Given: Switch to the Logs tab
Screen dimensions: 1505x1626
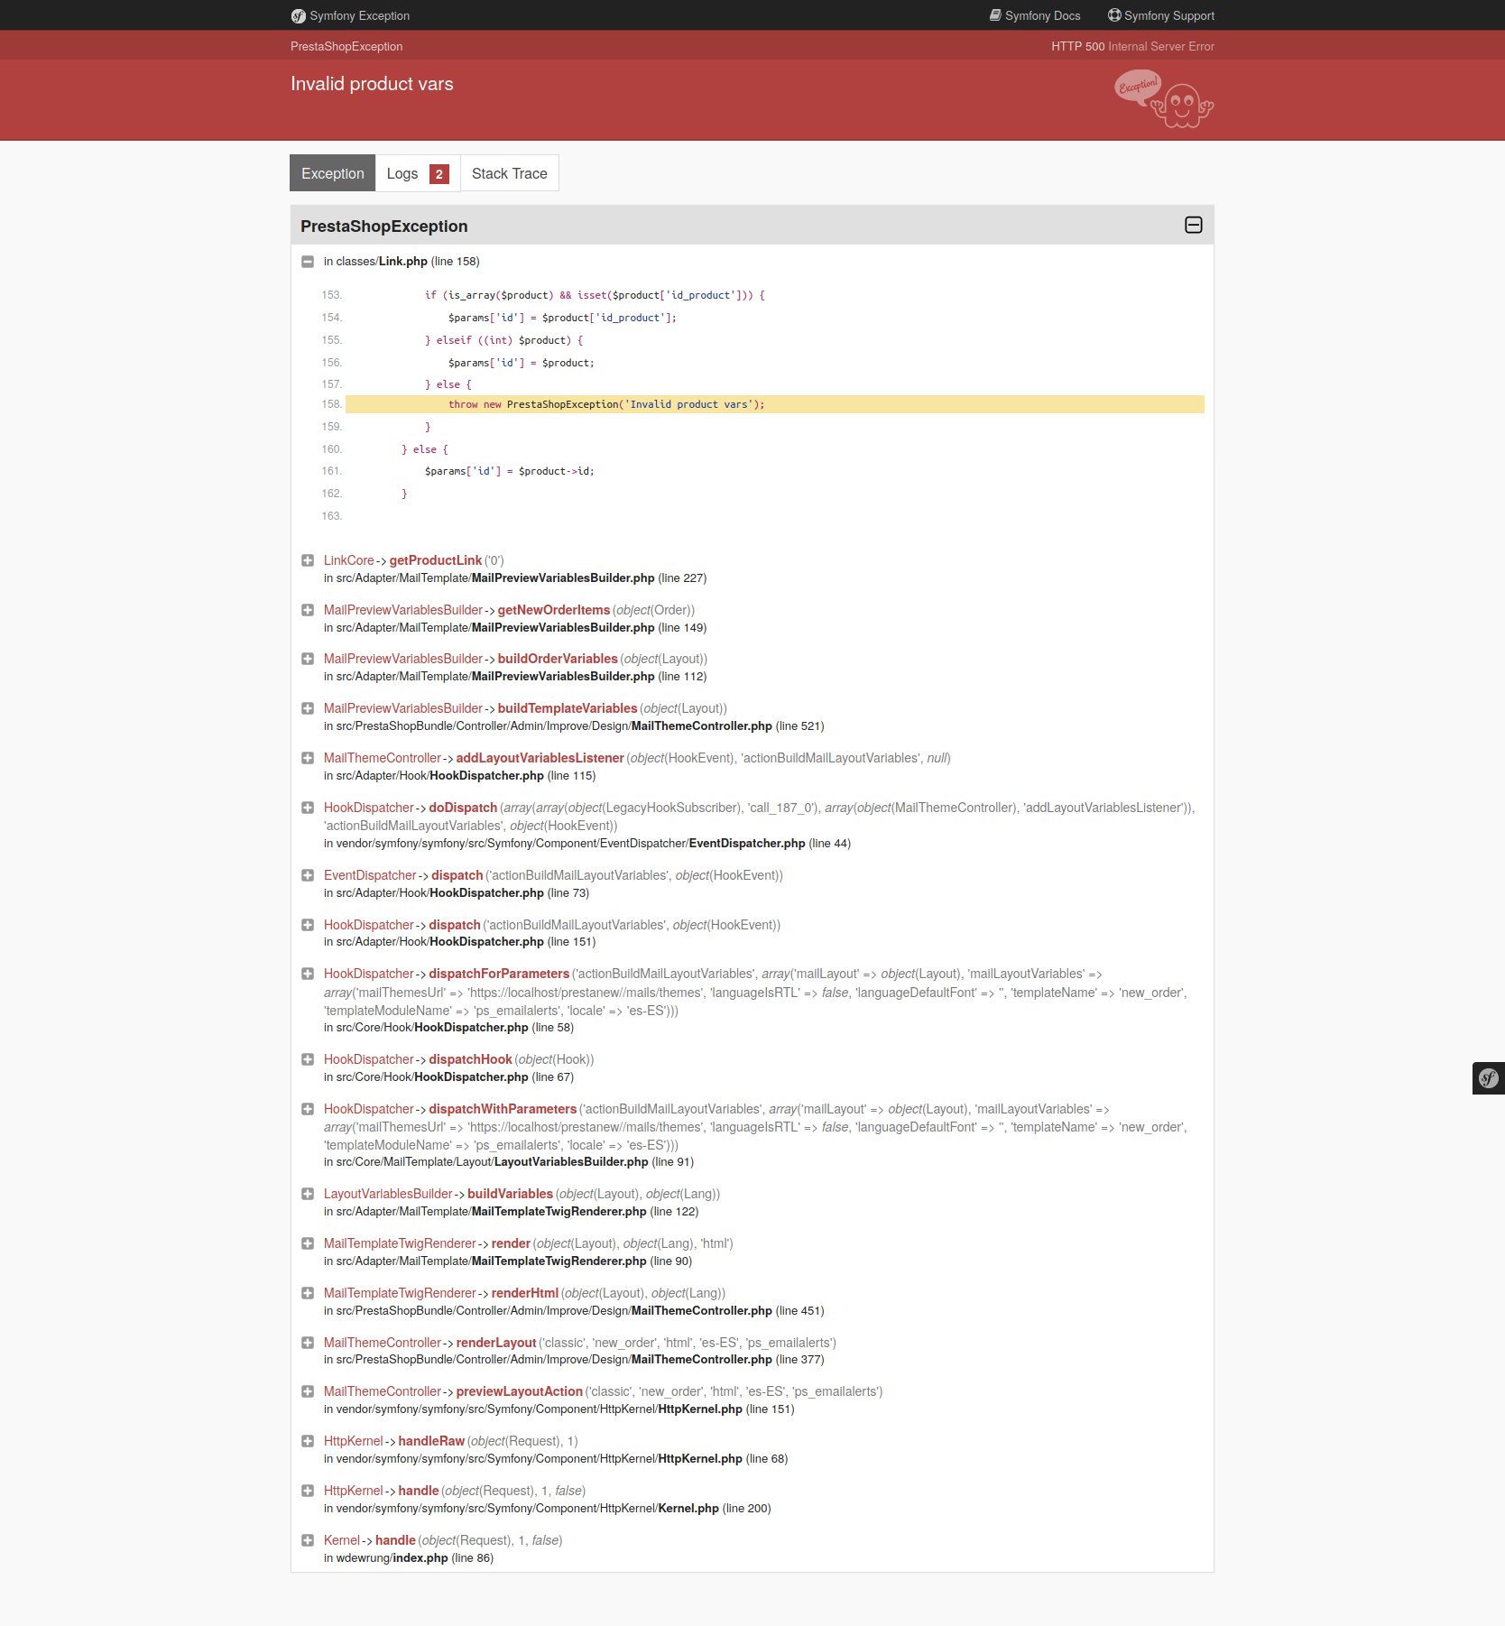Looking at the screenshot, I should click(418, 173).
